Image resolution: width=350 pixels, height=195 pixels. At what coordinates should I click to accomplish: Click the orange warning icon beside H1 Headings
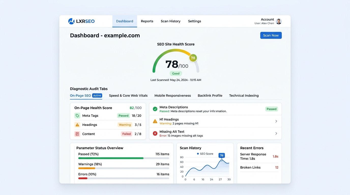click(155, 121)
